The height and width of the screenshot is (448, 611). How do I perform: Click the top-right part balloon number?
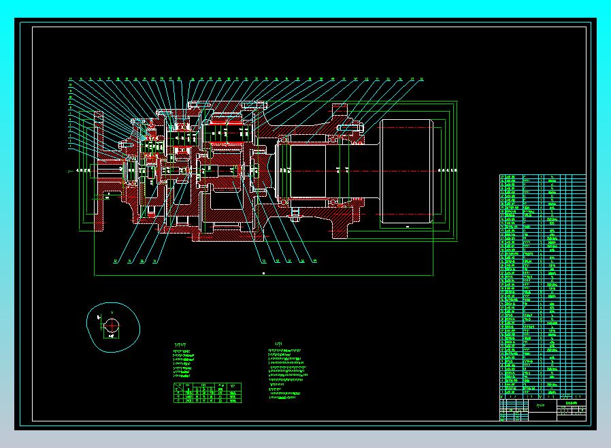(x=422, y=80)
